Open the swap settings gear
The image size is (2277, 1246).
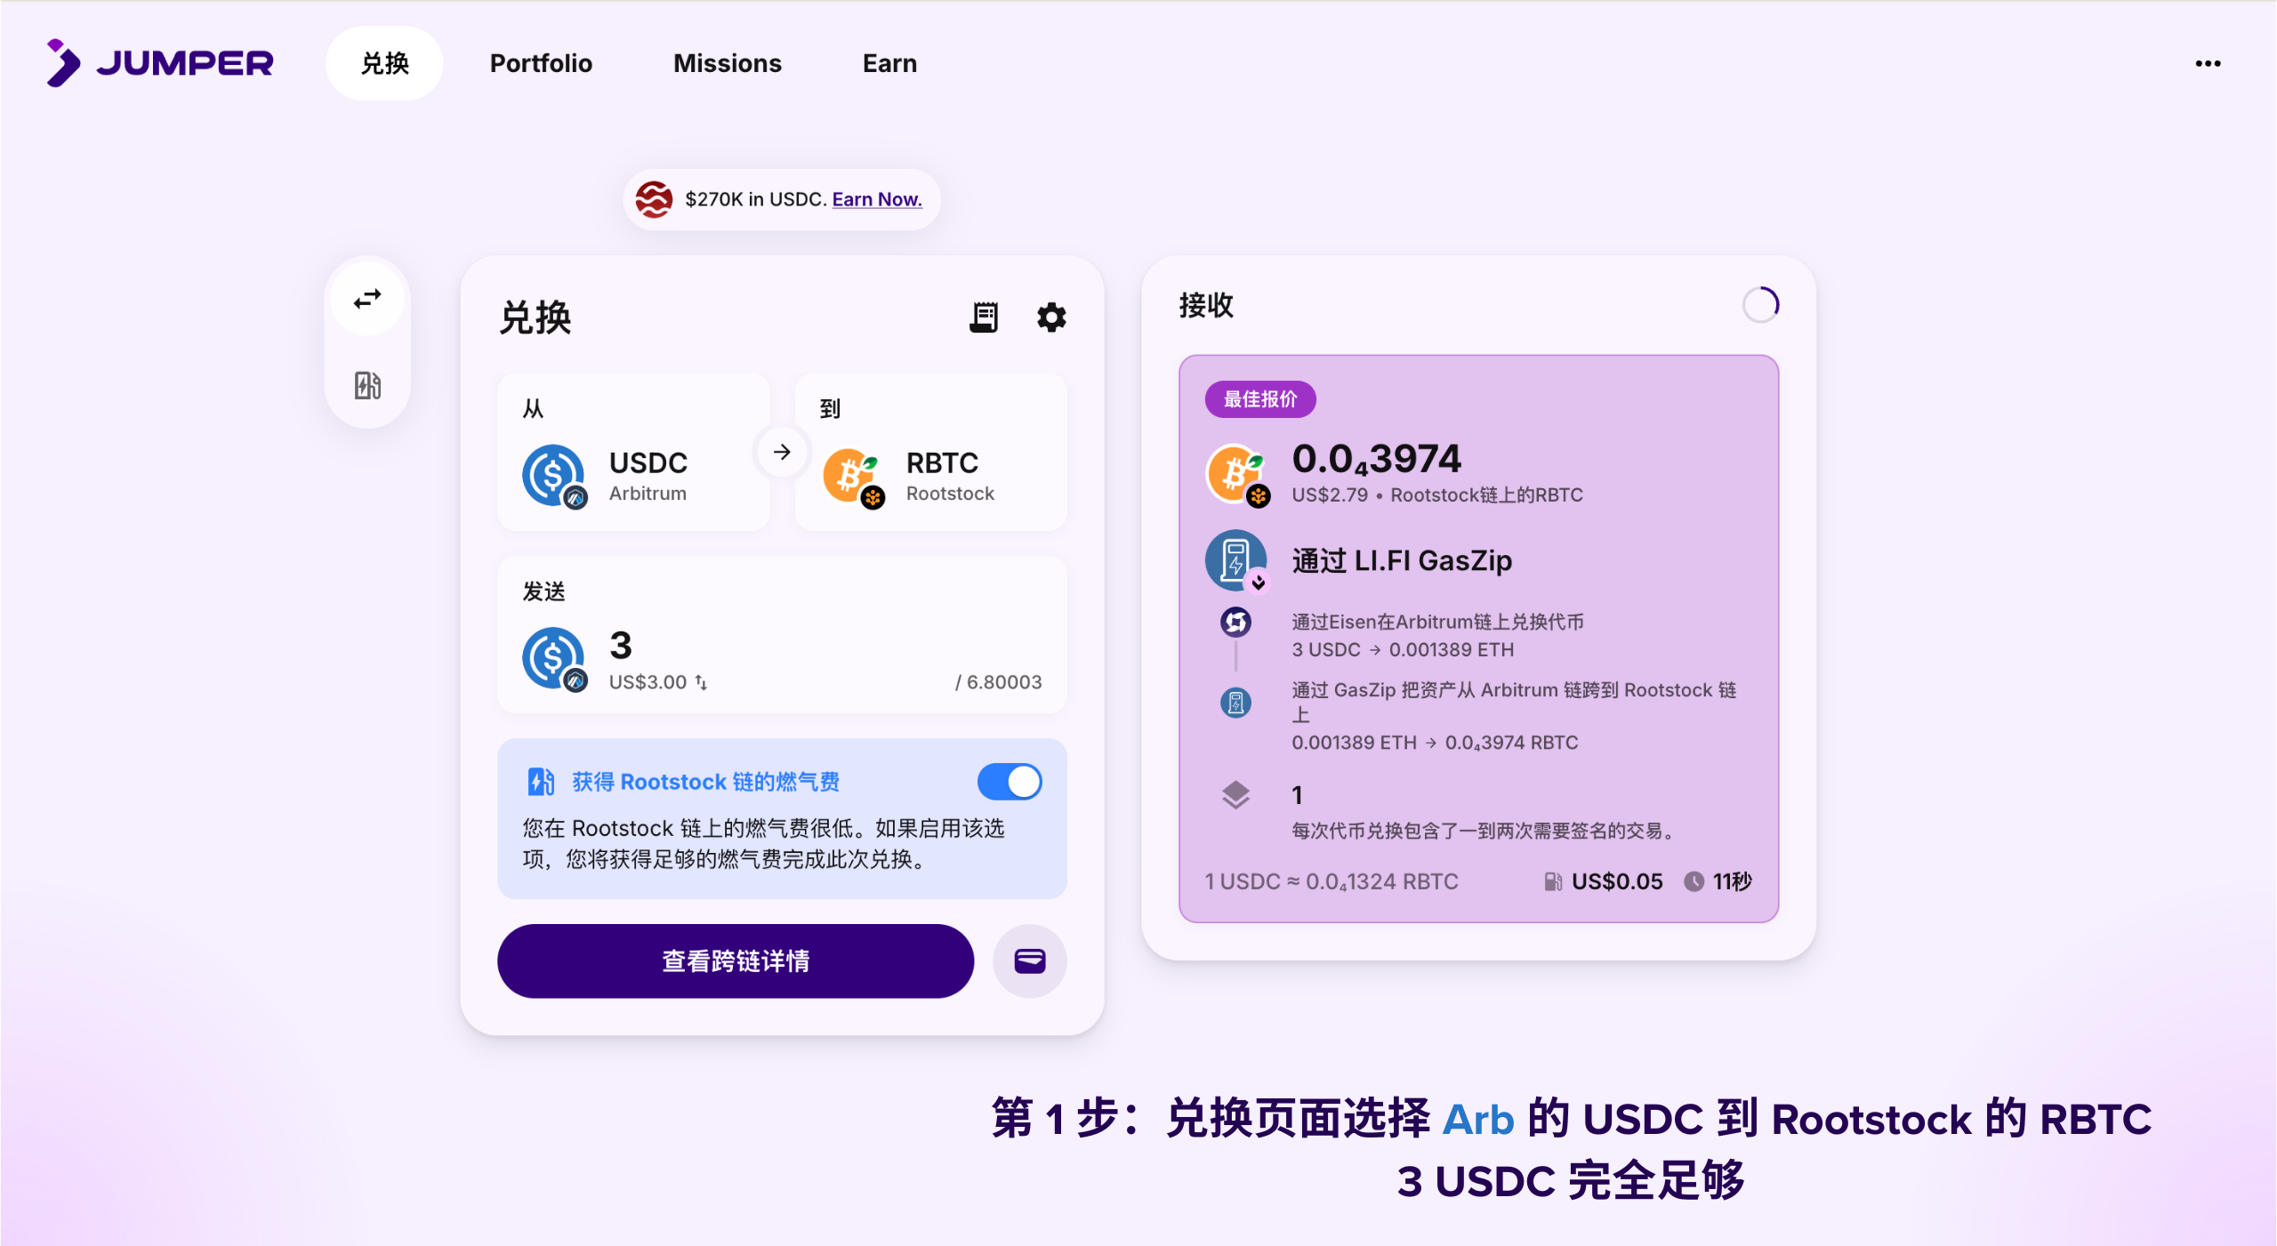point(1051,318)
